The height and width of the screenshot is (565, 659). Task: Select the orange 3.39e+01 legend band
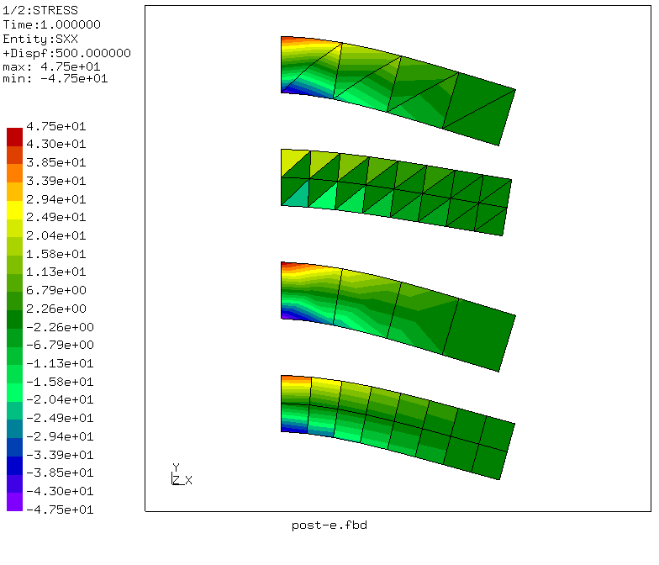14,173
